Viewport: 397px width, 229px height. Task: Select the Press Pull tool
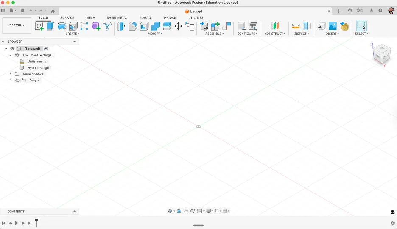coord(122,26)
